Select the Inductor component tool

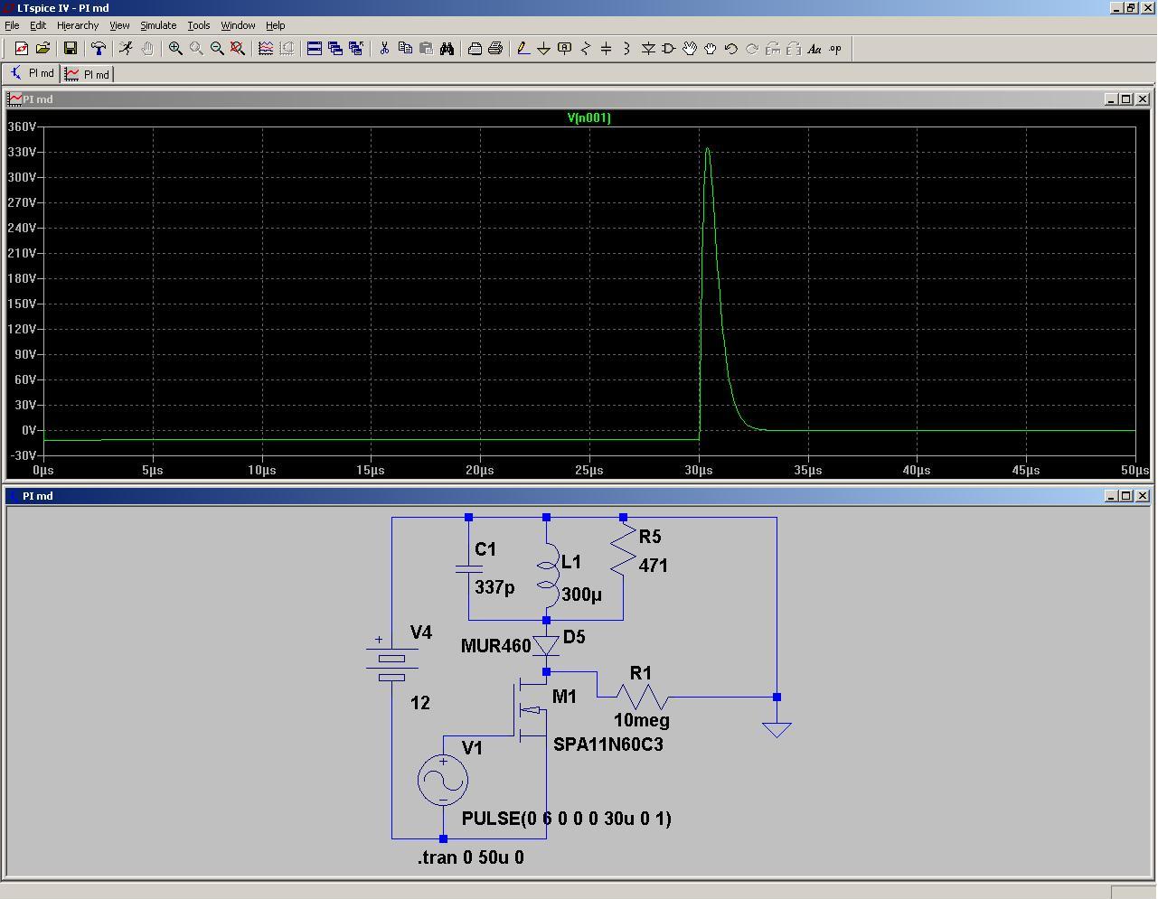(626, 49)
